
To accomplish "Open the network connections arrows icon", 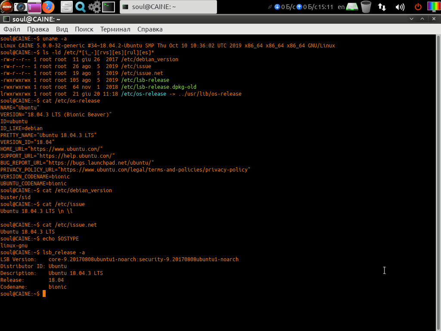I will click(x=382, y=7).
